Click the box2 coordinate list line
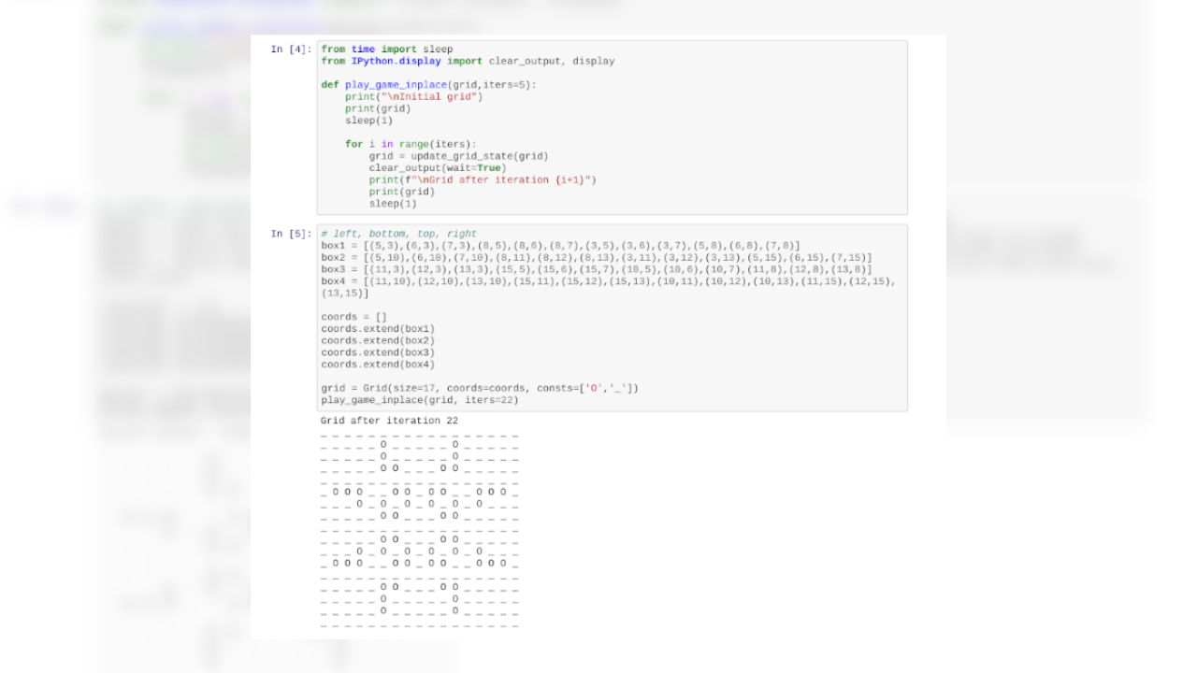The height and width of the screenshot is (673, 1197). pos(597,258)
